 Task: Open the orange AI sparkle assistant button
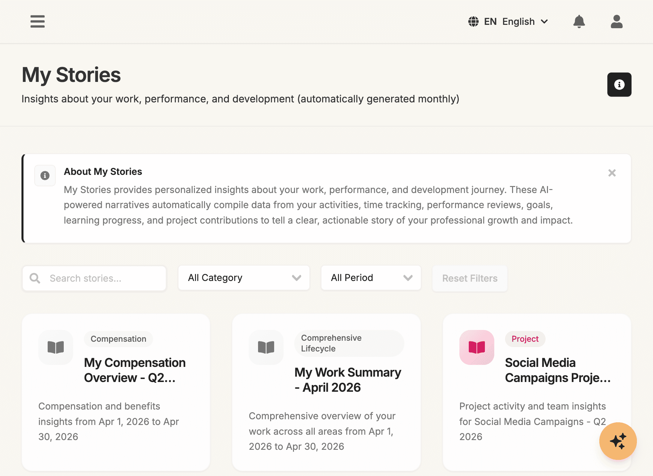[x=618, y=441]
